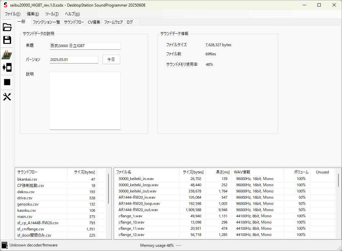Open the ファイル(F) menu

click(13, 14)
